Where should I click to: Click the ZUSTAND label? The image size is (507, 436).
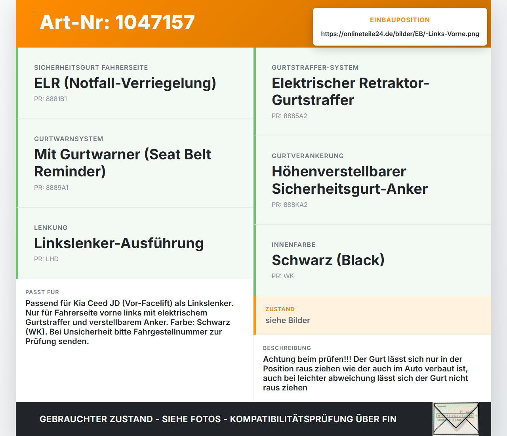[280, 309]
